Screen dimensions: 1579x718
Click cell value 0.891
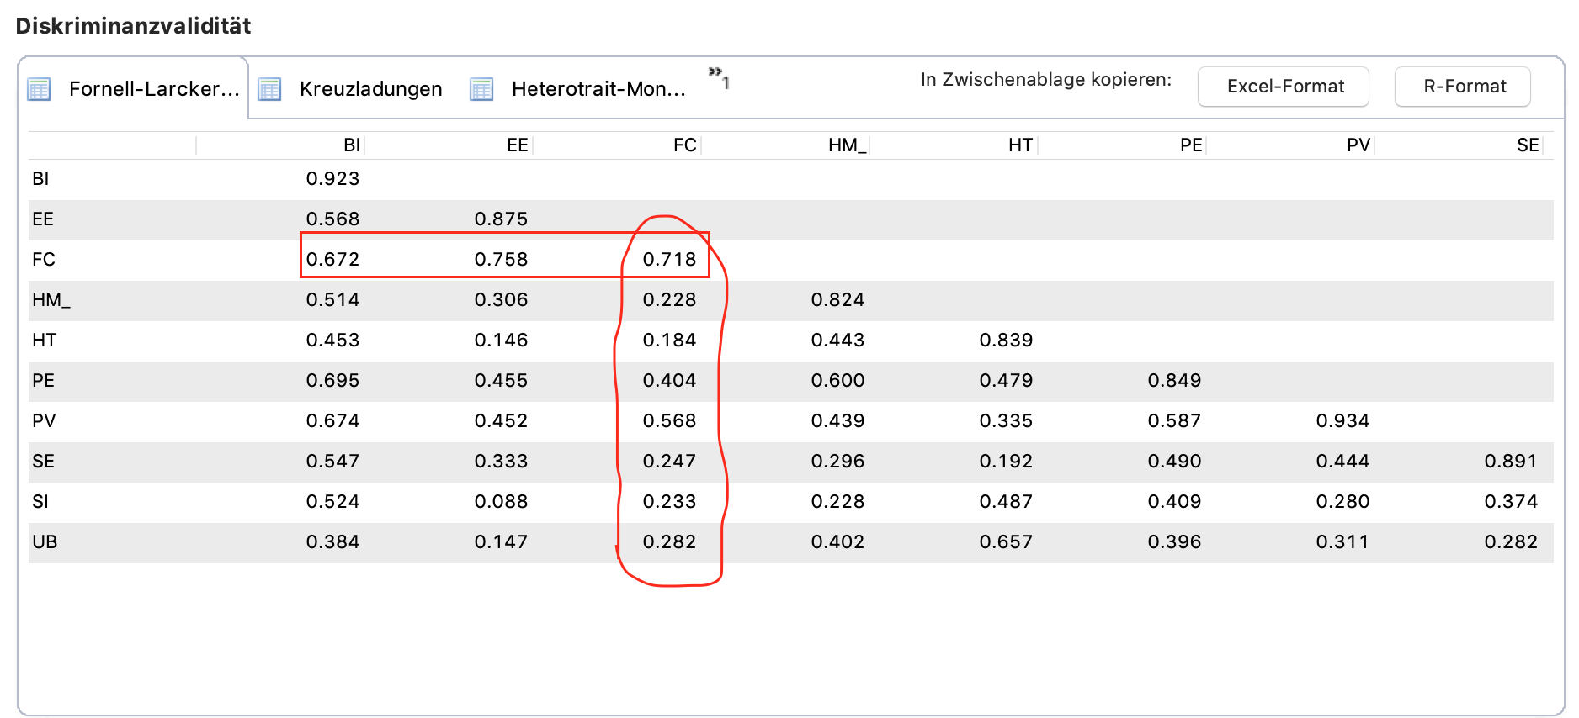pyautogui.click(x=1511, y=462)
